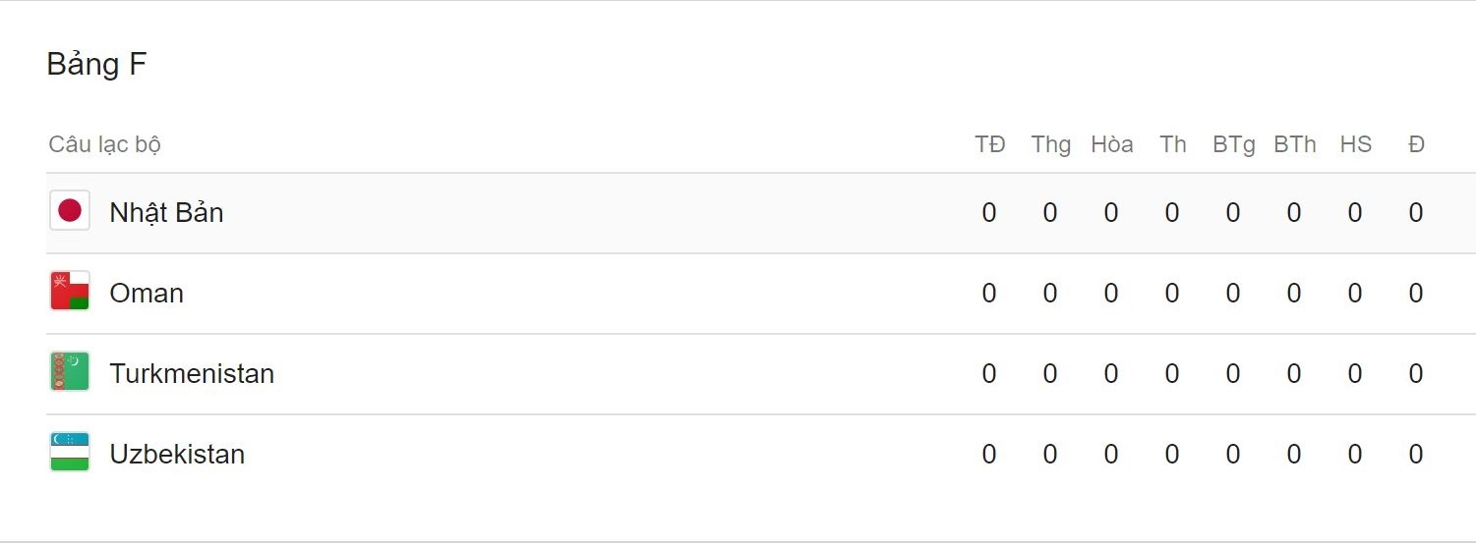The width and height of the screenshot is (1476, 544).
Task: Click the TĐ column header
Action: coord(989,145)
